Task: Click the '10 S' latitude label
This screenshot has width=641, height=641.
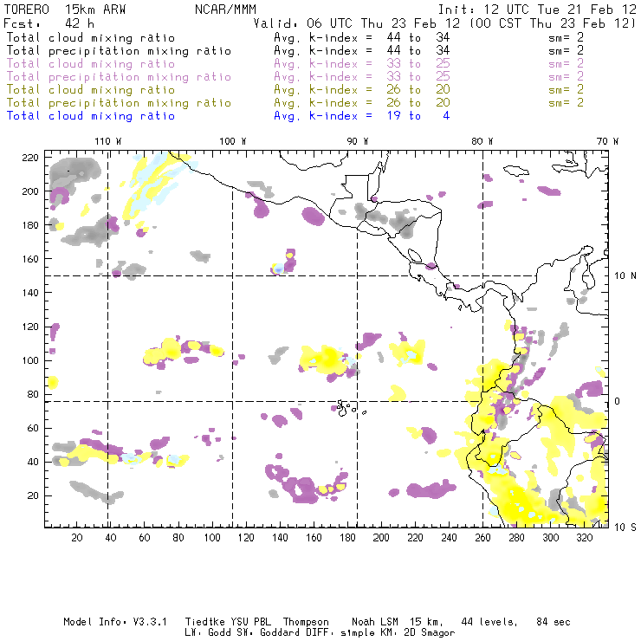Action: [x=625, y=528]
